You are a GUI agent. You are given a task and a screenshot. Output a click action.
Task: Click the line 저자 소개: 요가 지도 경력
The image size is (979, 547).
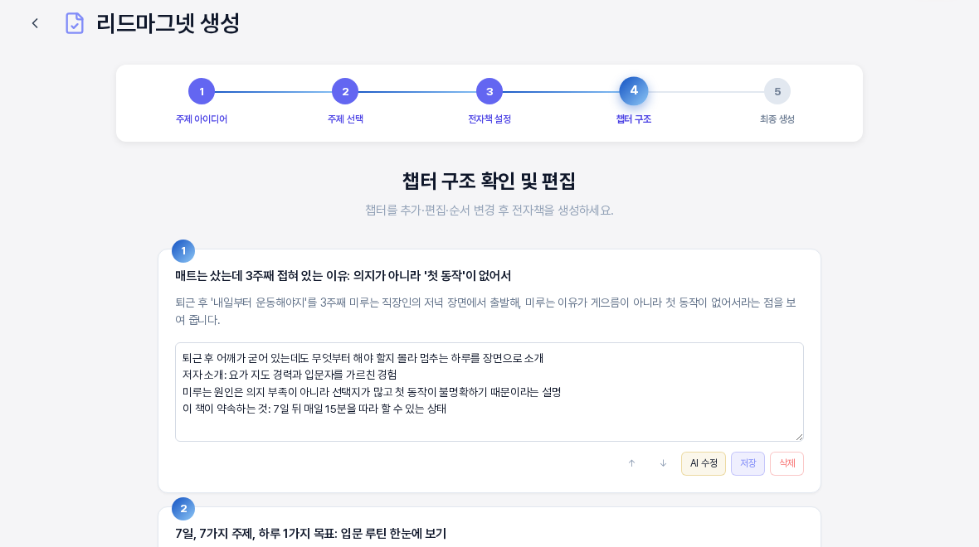point(290,375)
